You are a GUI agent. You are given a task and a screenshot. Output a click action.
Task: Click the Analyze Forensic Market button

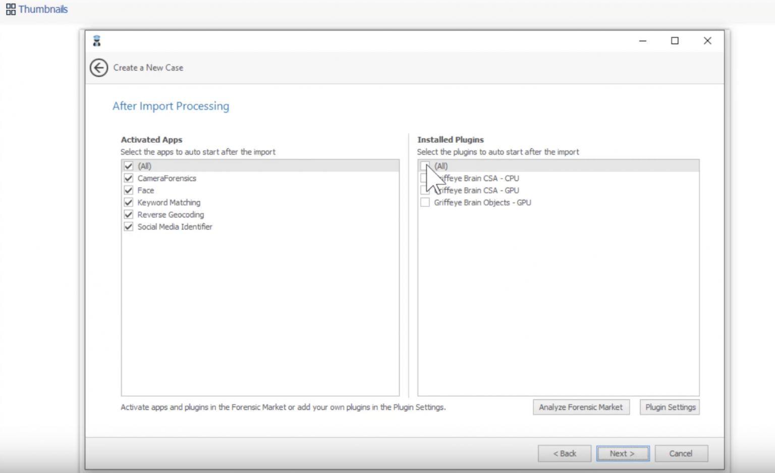click(581, 407)
